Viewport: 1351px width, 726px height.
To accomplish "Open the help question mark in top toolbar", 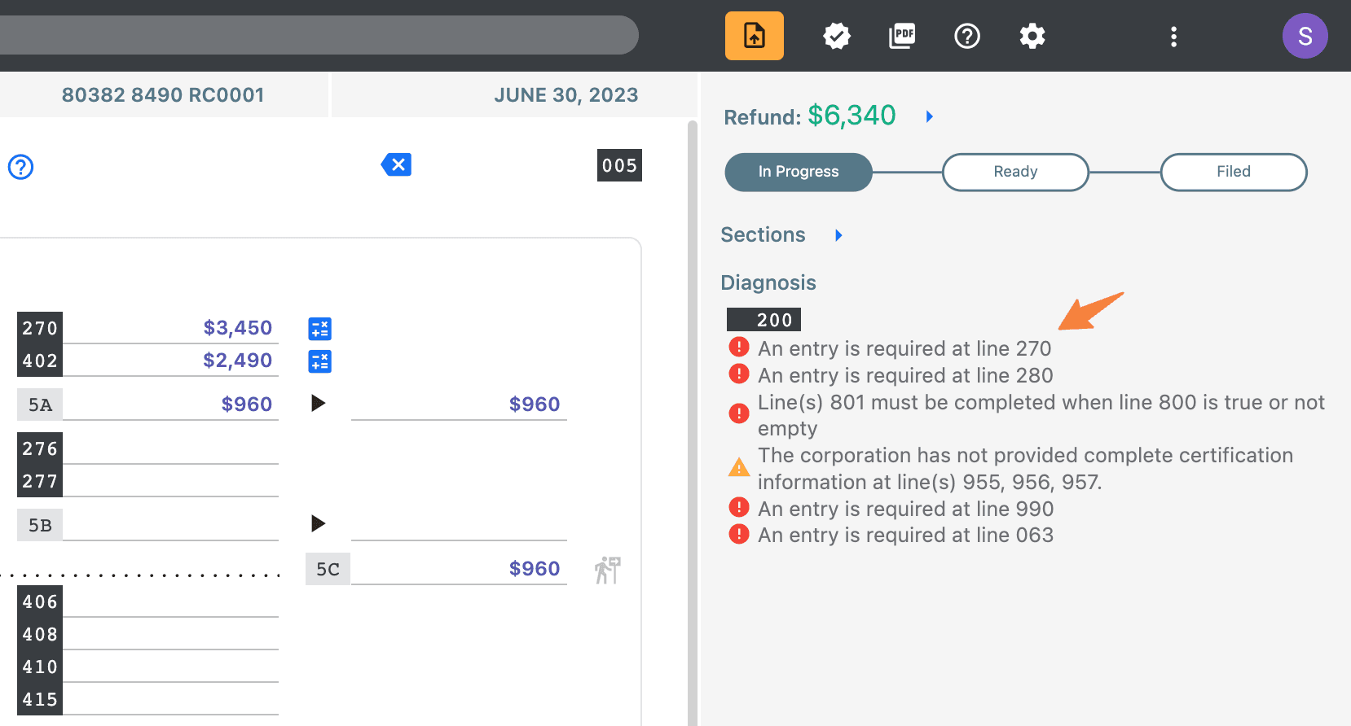I will click(x=967, y=36).
